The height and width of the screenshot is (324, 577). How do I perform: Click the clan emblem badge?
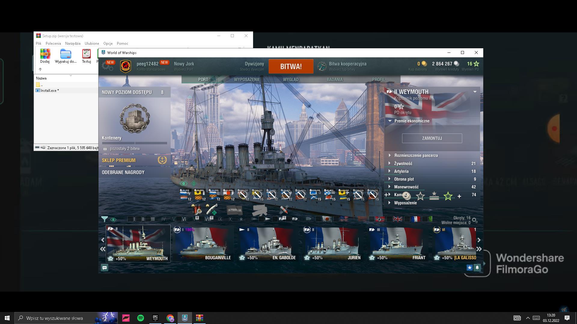click(x=126, y=66)
